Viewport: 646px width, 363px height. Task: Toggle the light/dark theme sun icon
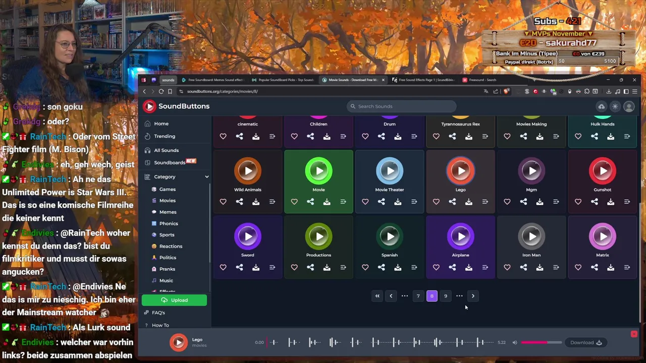coord(615,106)
